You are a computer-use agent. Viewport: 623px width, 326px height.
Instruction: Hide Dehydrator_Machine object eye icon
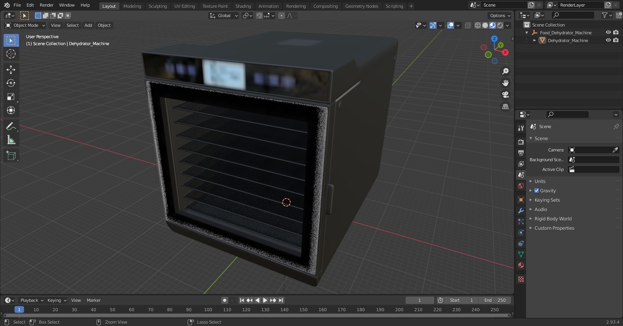click(608, 40)
